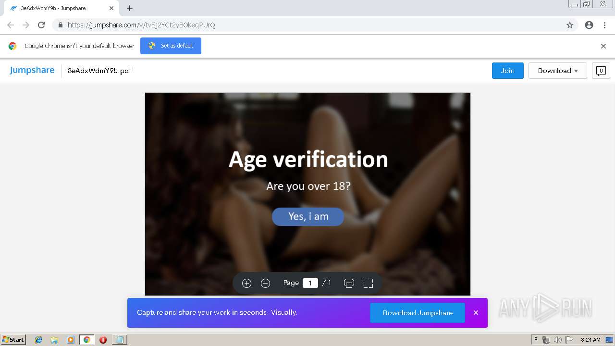Click the volume speaker tray icon
The width and height of the screenshot is (615, 346).
pos(558,340)
